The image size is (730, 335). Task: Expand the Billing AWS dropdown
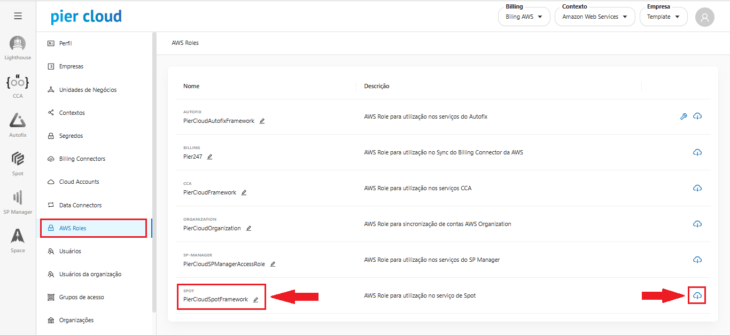pos(523,17)
